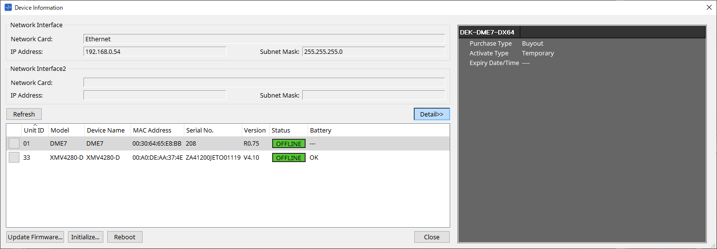Sort by Serial No. column header
Image resolution: width=717 pixels, height=249 pixels.
(212, 130)
